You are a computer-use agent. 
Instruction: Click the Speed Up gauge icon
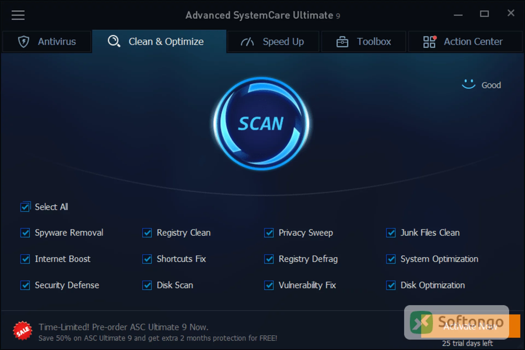point(247,42)
